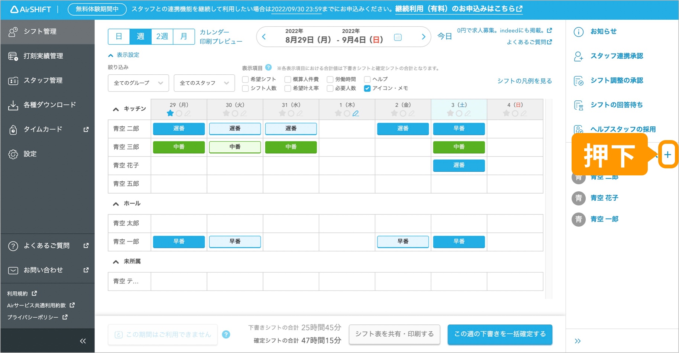
Task: Advance to next week with right arrow
Action: 423,37
